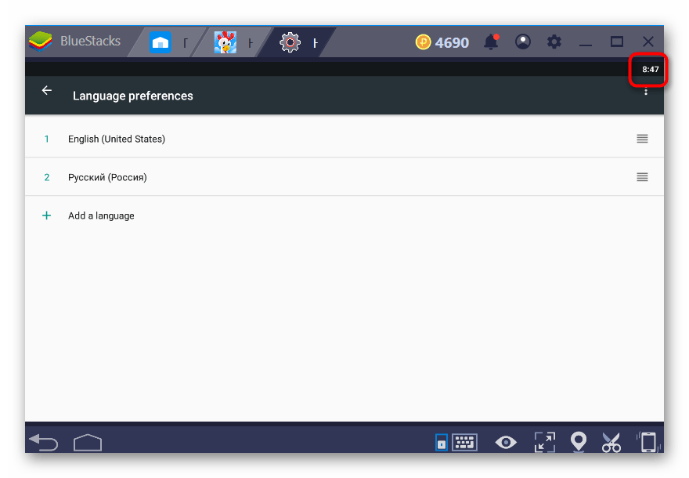Click the clock showing 8:47
The image size is (689, 478).
[651, 70]
